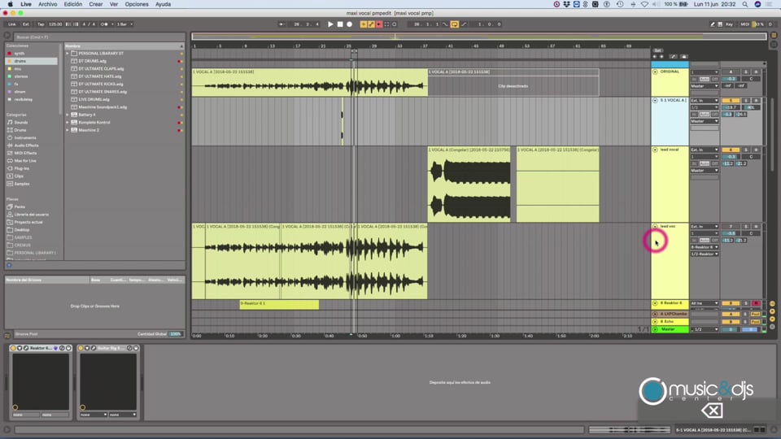Image resolution: width=781 pixels, height=439 pixels.
Task: Select the B-Reaktor 6 1 clip
Action: [279, 304]
